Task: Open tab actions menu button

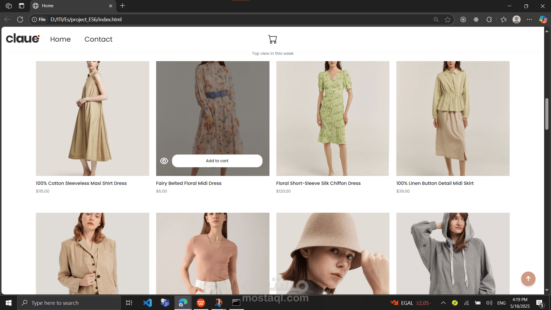Action: (22, 6)
